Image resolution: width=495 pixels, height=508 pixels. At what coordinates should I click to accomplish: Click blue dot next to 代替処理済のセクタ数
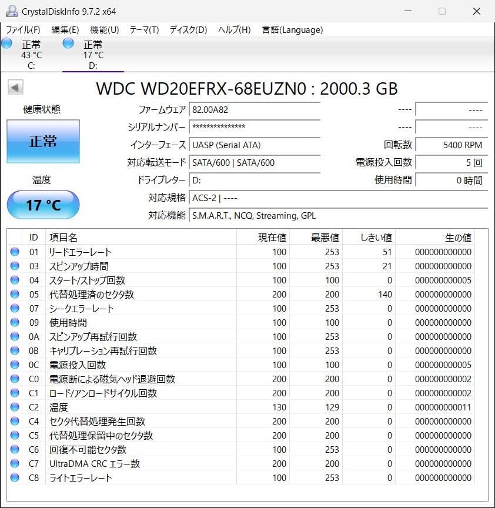[x=15, y=294]
